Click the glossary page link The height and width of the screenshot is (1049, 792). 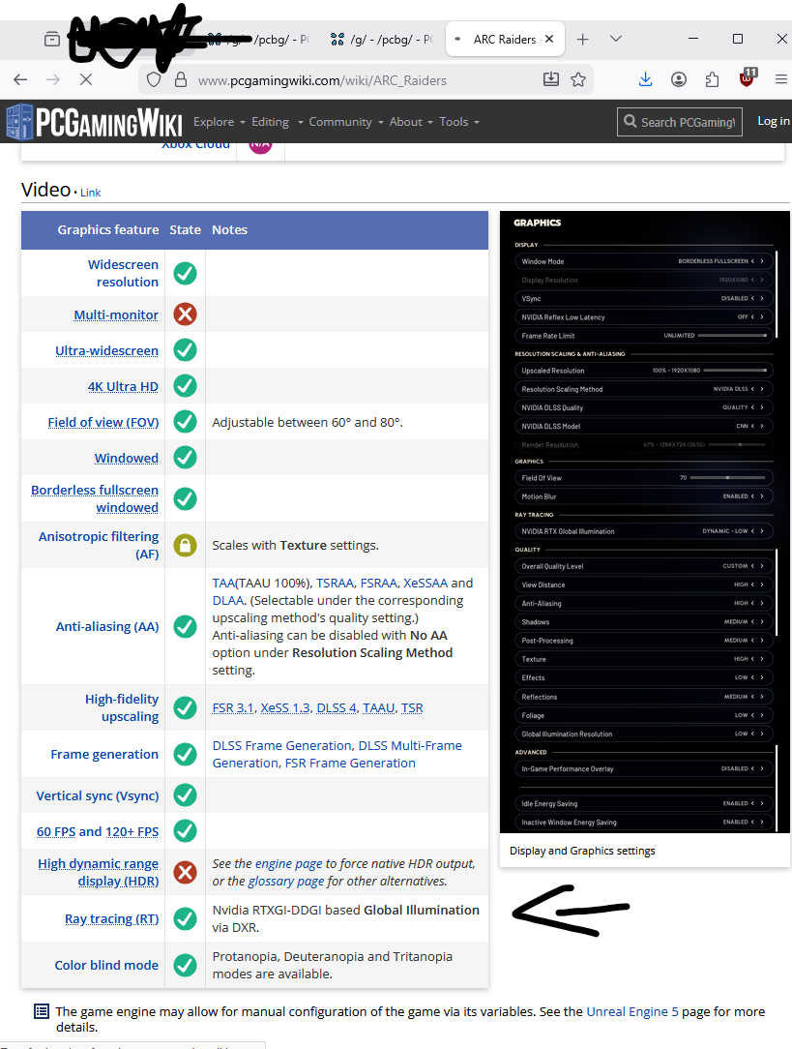click(286, 881)
